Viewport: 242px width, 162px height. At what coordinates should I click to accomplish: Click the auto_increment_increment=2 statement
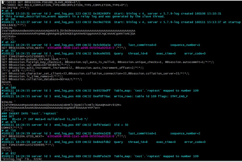73,68
